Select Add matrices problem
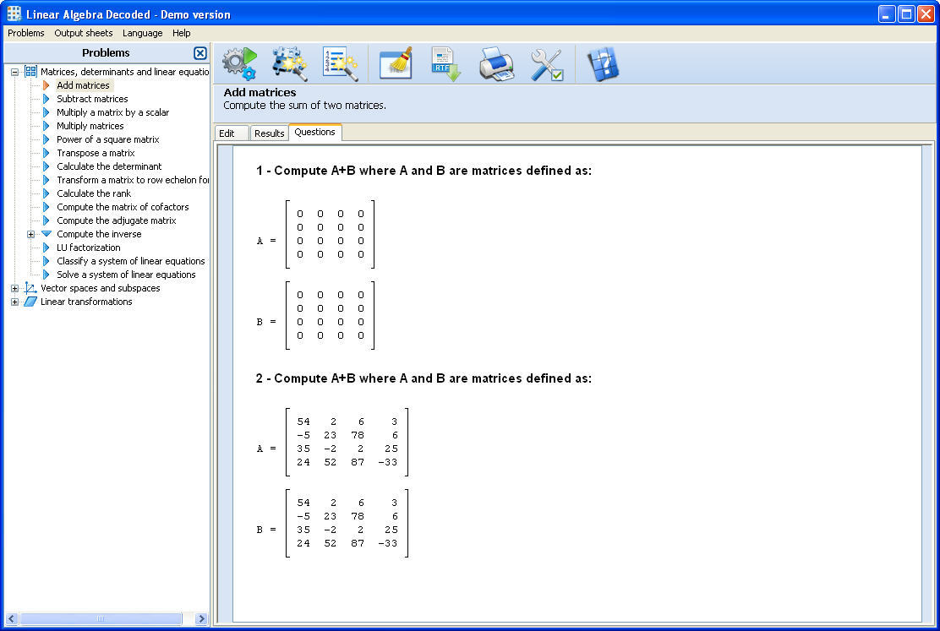 pyautogui.click(x=83, y=85)
